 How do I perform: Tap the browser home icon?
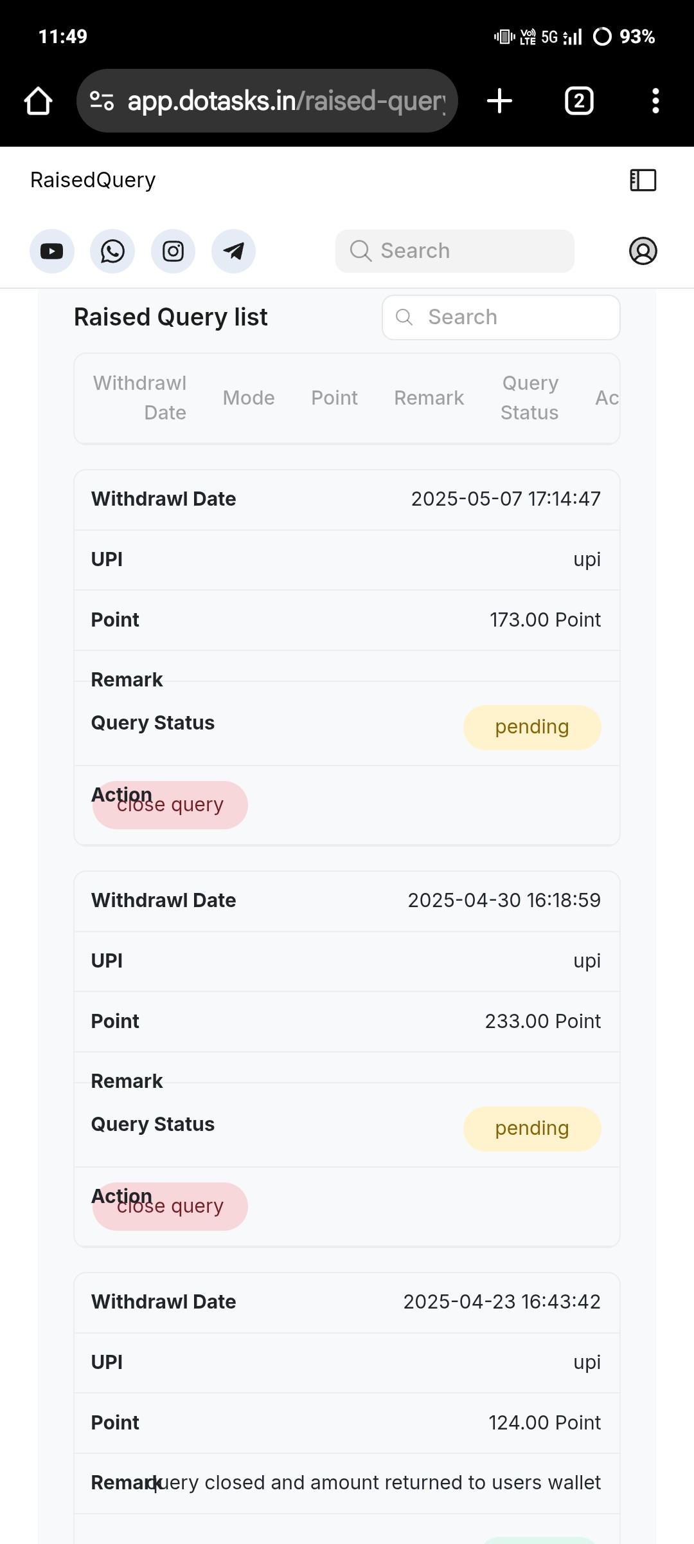[x=38, y=101]
